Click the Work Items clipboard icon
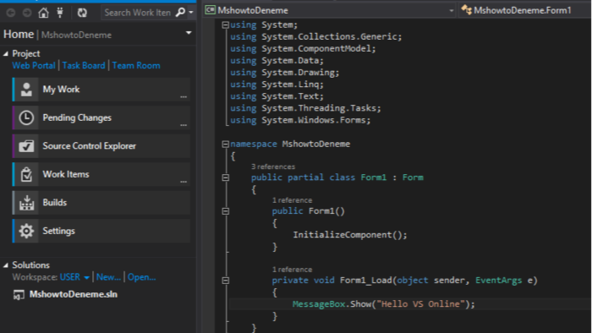This screenshot has height=333, width=592. [x=26, y=174]
